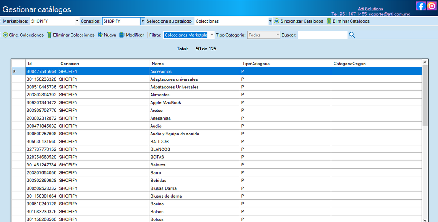Click Modificar to edit collection
This screenshot has width=438, height=222.
click(135, 35)
